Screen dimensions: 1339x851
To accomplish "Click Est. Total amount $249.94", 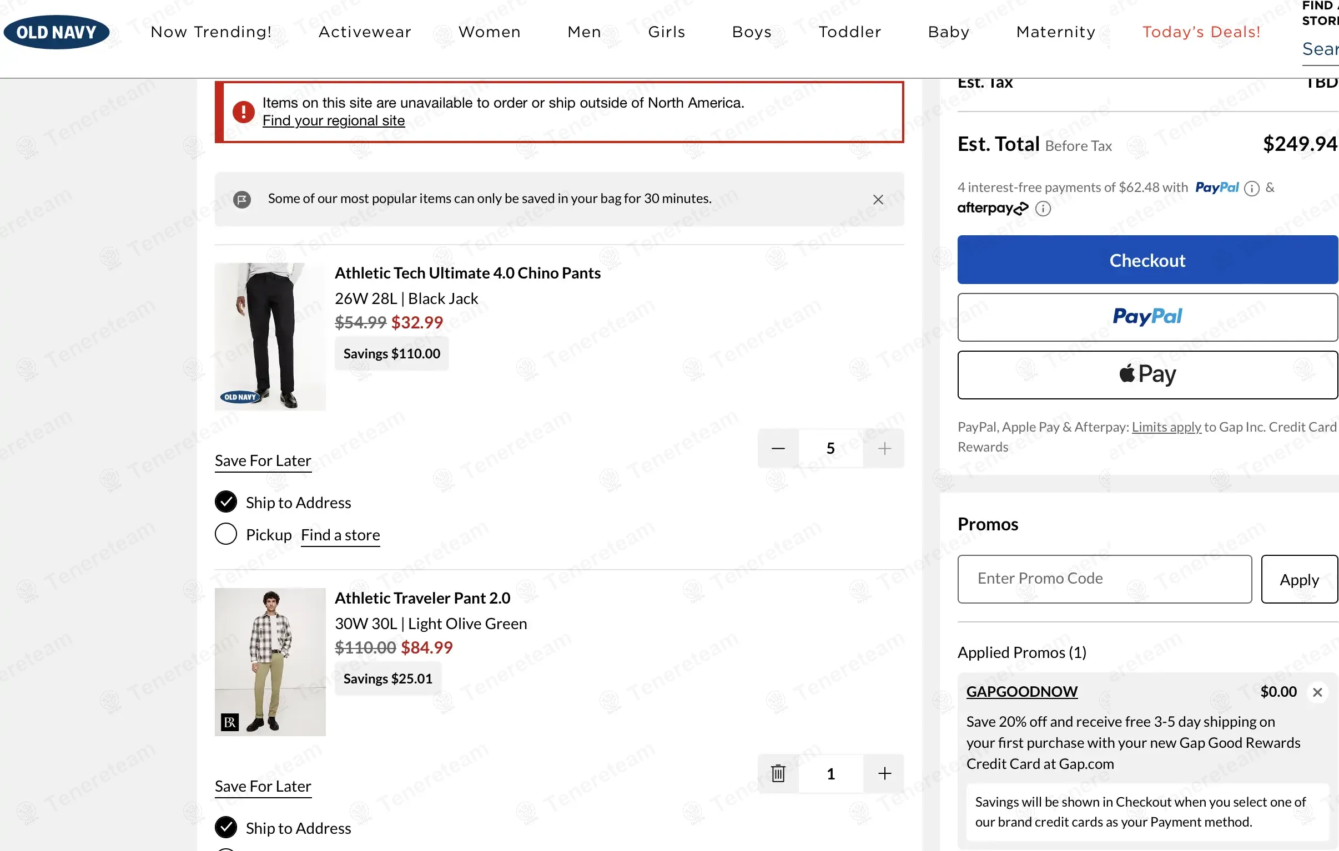I will click(x=1300, y=144).
